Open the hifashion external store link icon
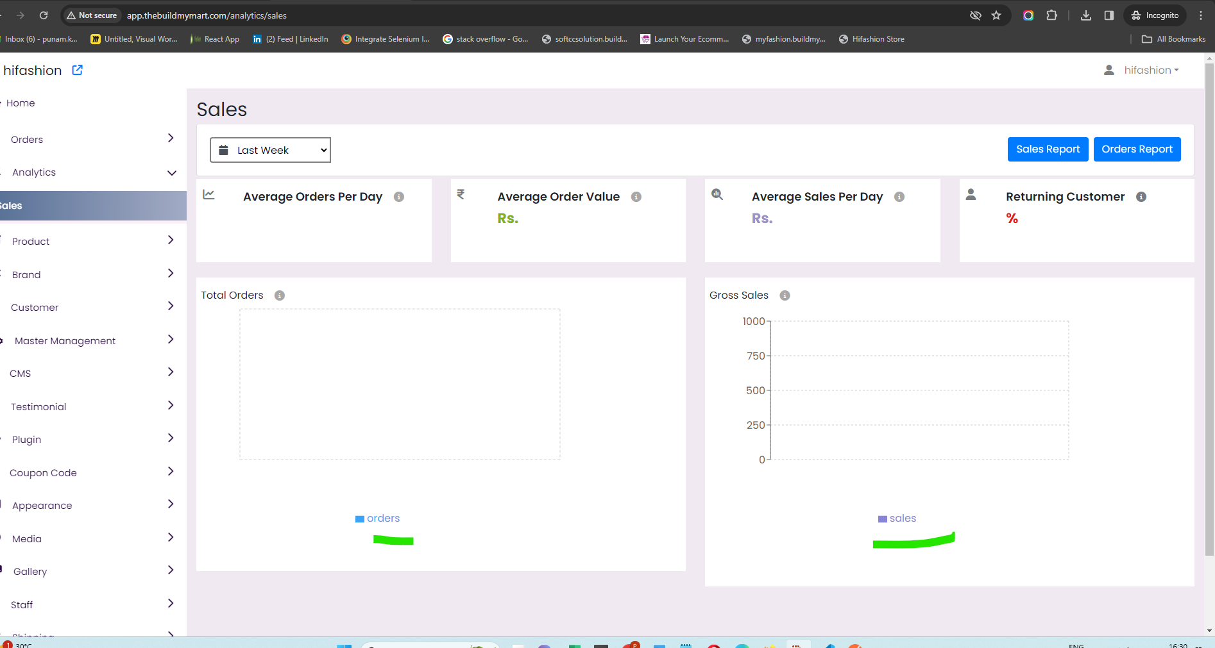The image size is (1215, 648). tap(78, 70)
